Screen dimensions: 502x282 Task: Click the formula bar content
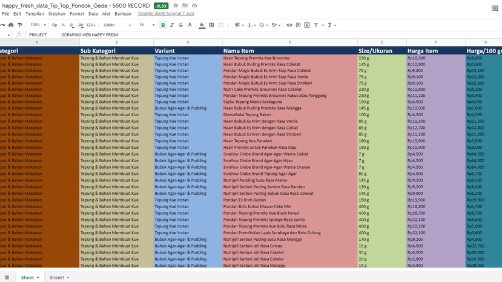tap(74, 35)
